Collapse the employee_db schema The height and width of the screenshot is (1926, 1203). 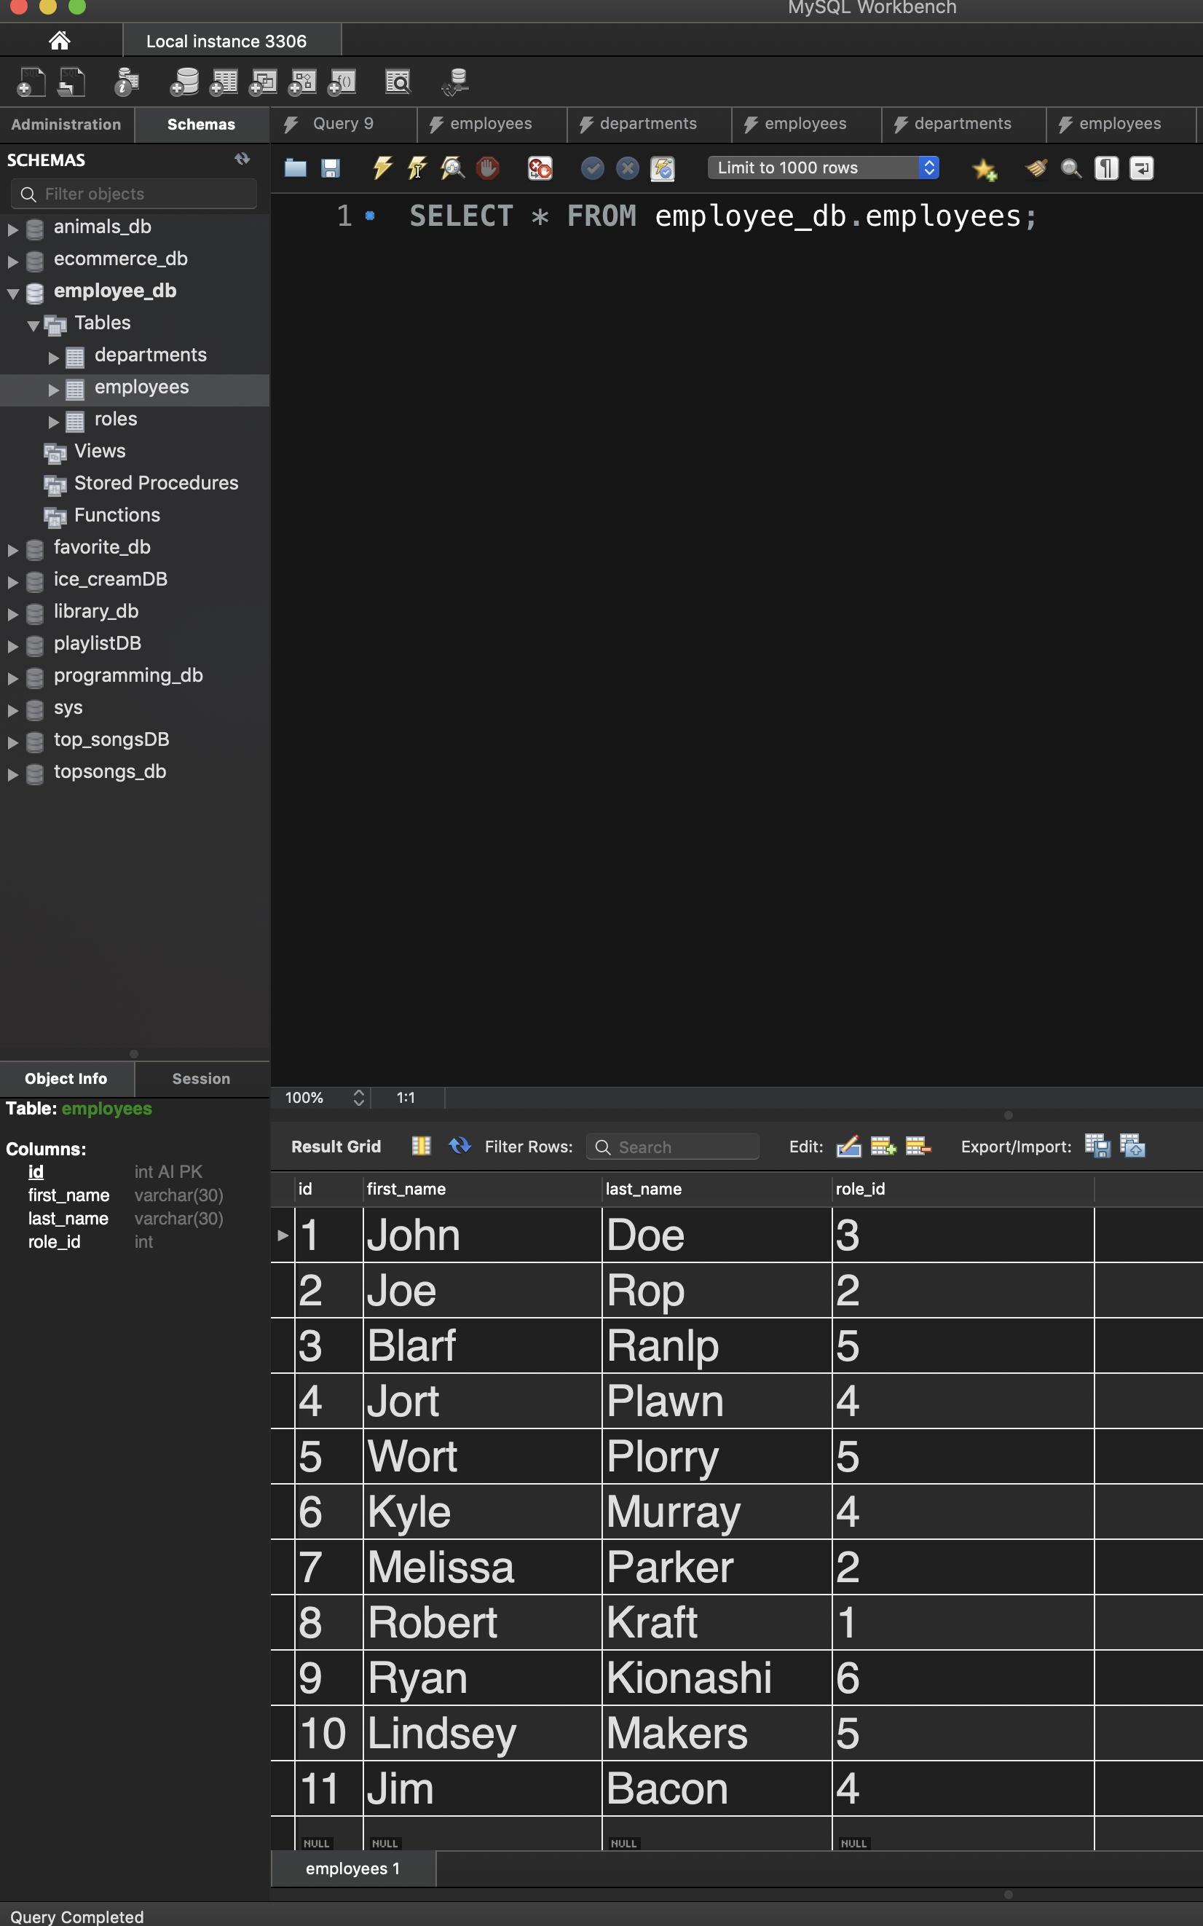coord(12,291)
